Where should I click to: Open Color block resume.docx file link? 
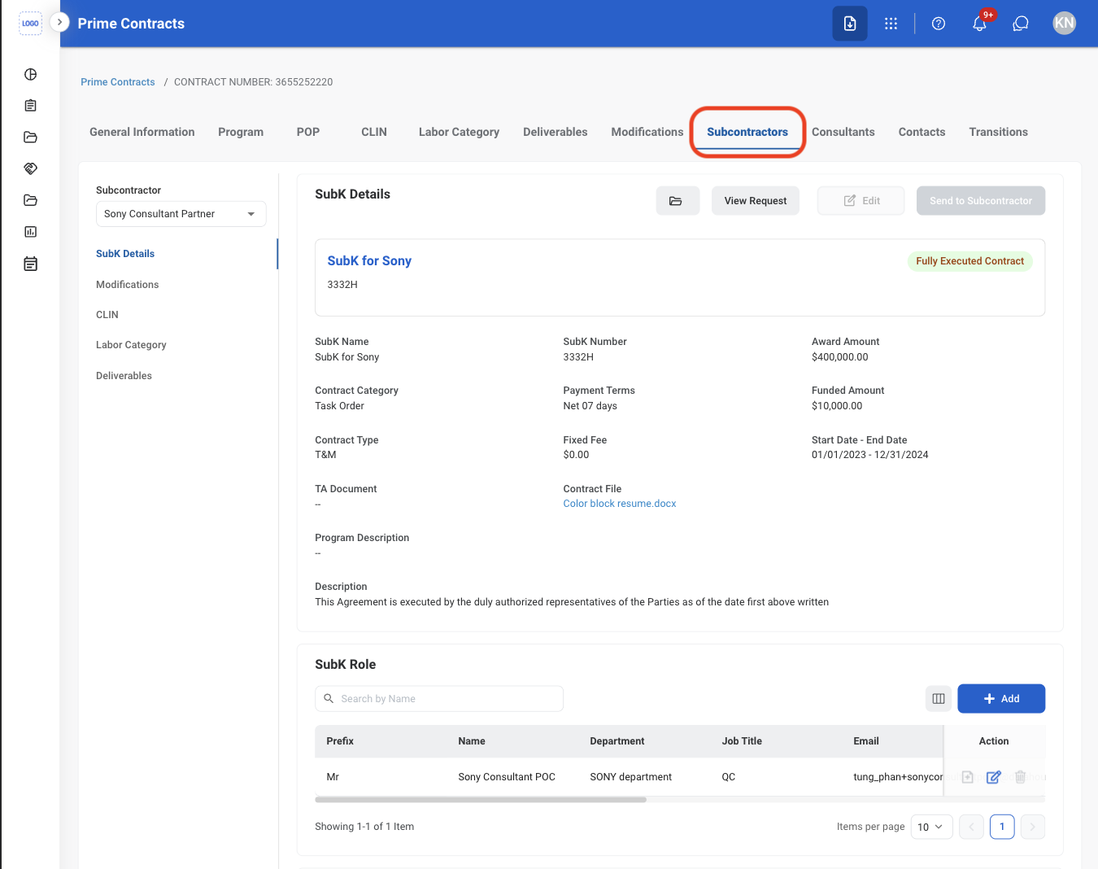620,504
